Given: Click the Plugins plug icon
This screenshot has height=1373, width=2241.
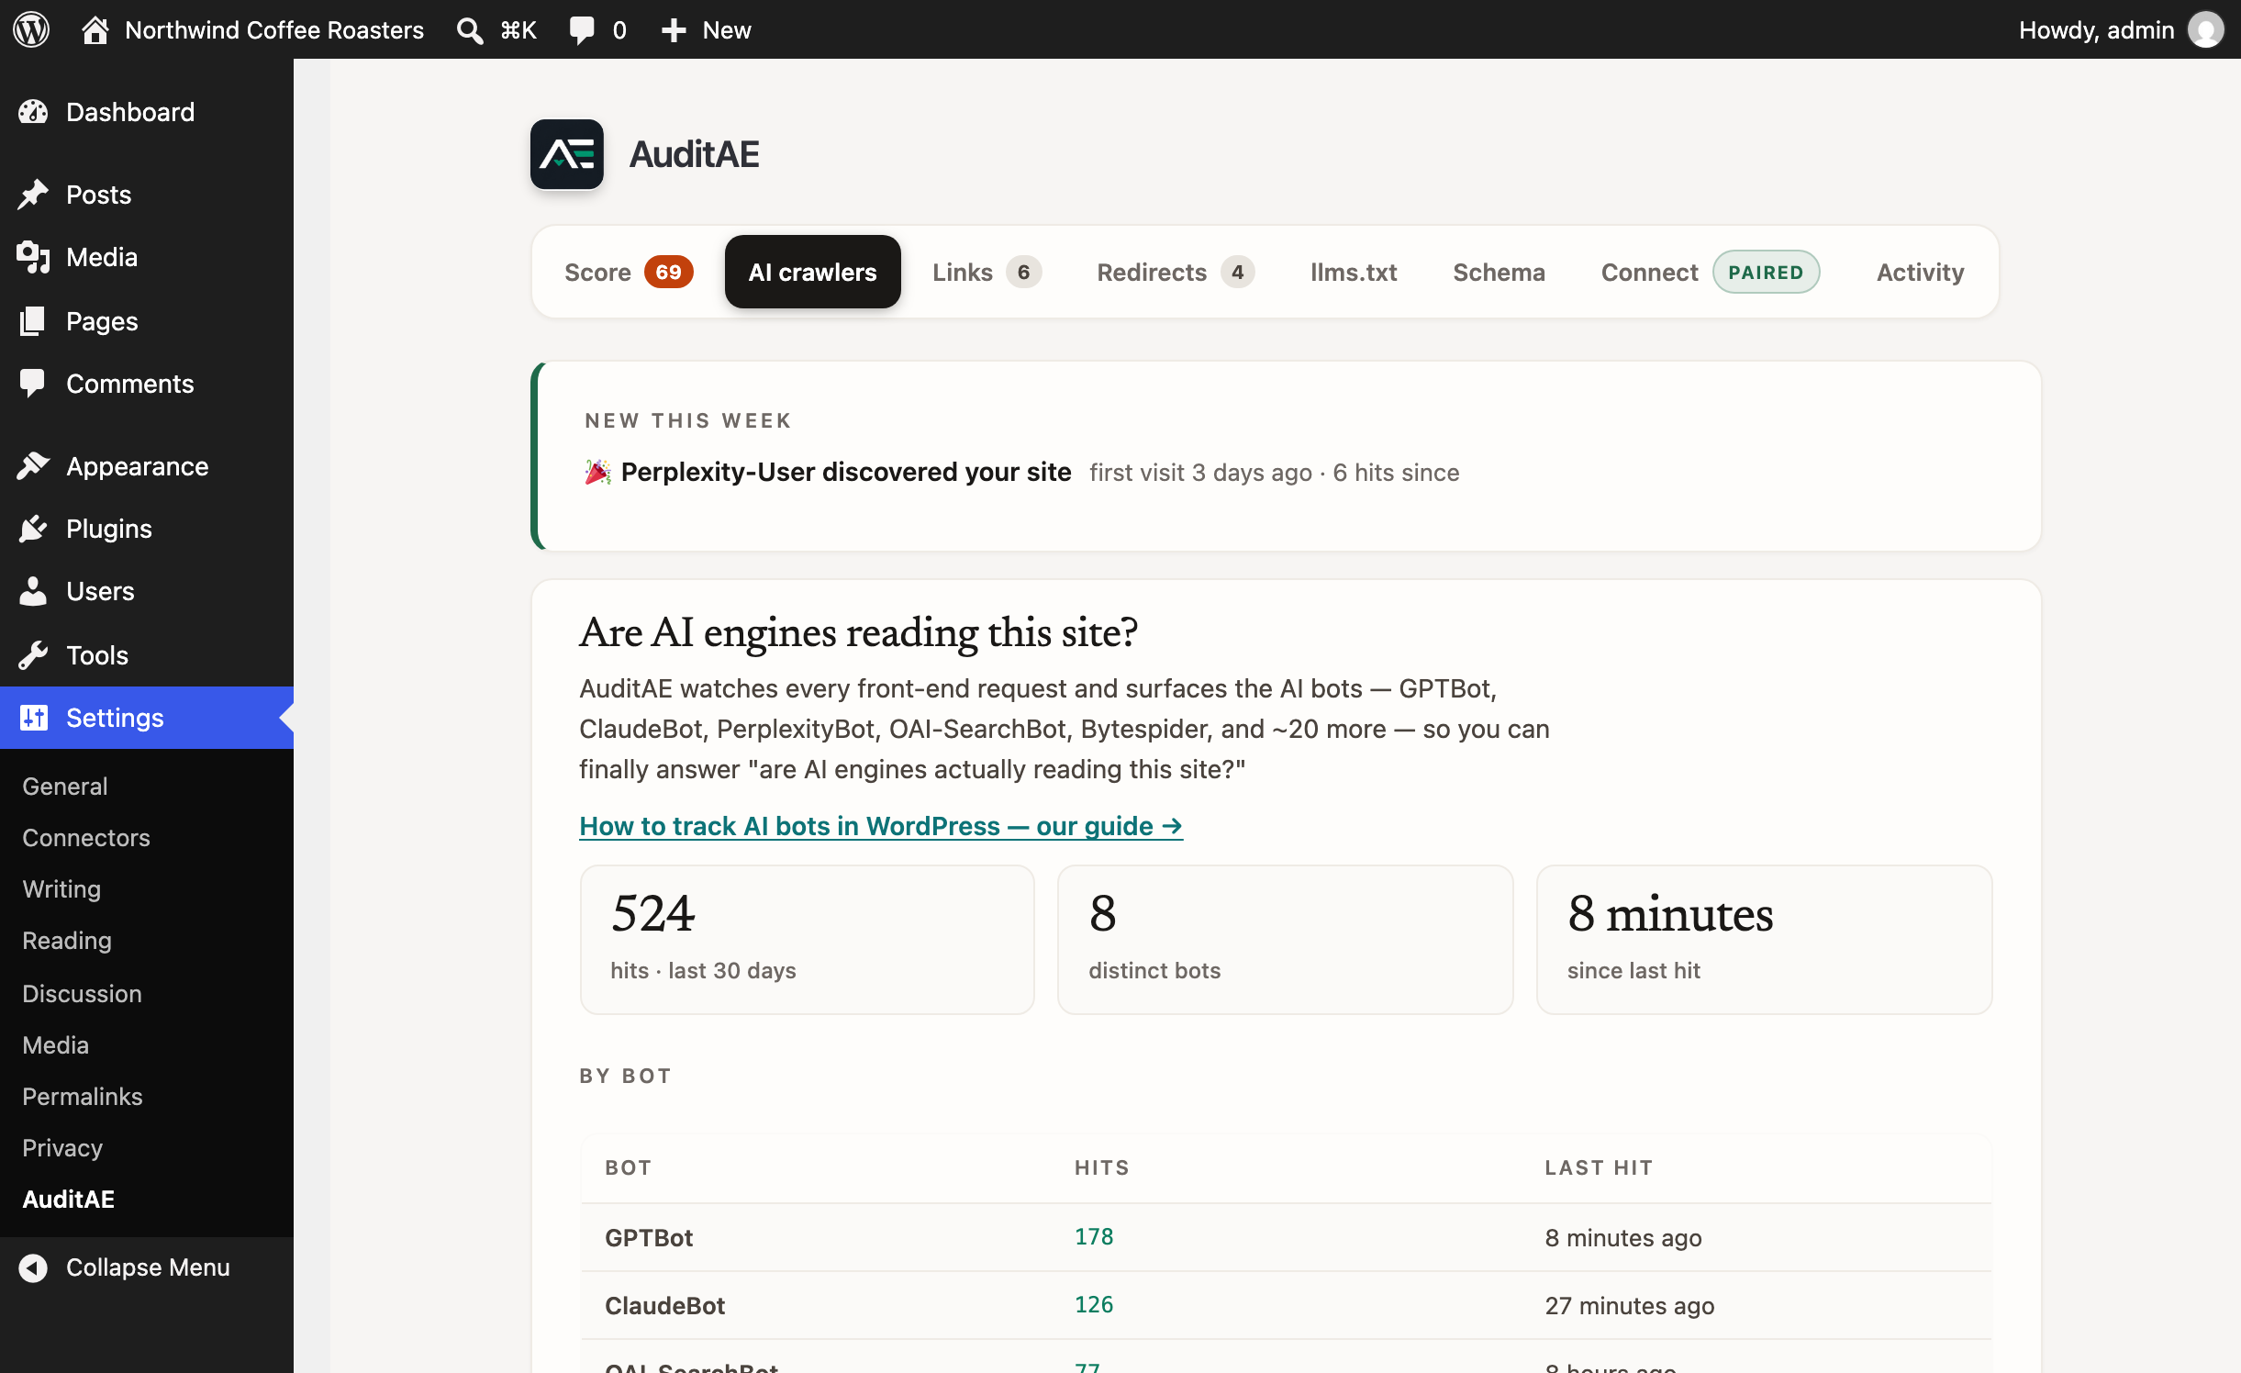Looking at the screenshot, I should [33, 529].
